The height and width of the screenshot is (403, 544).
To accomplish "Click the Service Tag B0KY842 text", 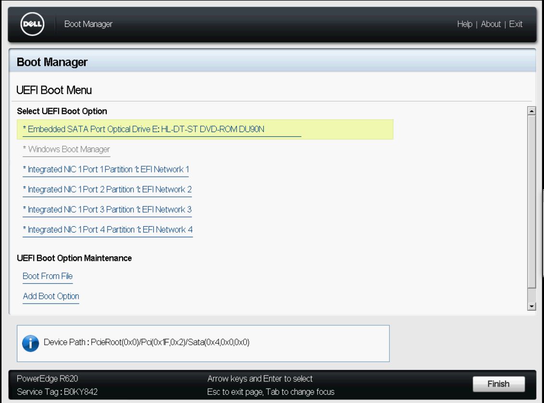I will click(57, 392).
